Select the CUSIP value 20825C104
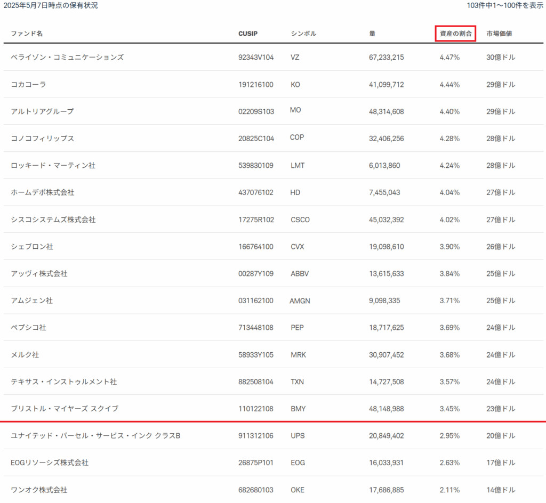 coord(256,139)
